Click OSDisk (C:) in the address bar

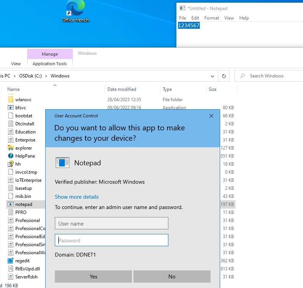point(30,76)
